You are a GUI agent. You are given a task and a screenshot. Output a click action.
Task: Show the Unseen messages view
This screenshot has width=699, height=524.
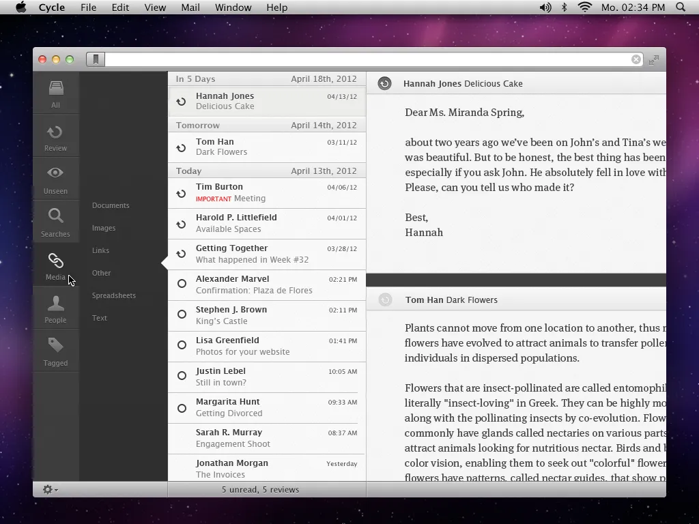coord(56,179)
